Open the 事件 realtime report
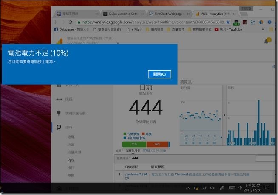Screen dimensions: 278x195 pos(71,167)
